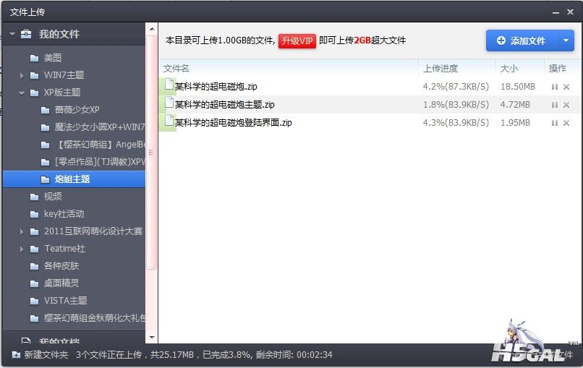The height and width of the screenshot is (368, 583).
Task: Click the 升级VIP button
Action: [297, 40]
